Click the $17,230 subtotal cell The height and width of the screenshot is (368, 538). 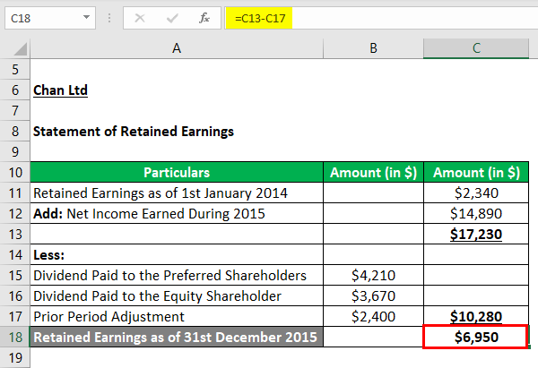click(x=476, y=234)
